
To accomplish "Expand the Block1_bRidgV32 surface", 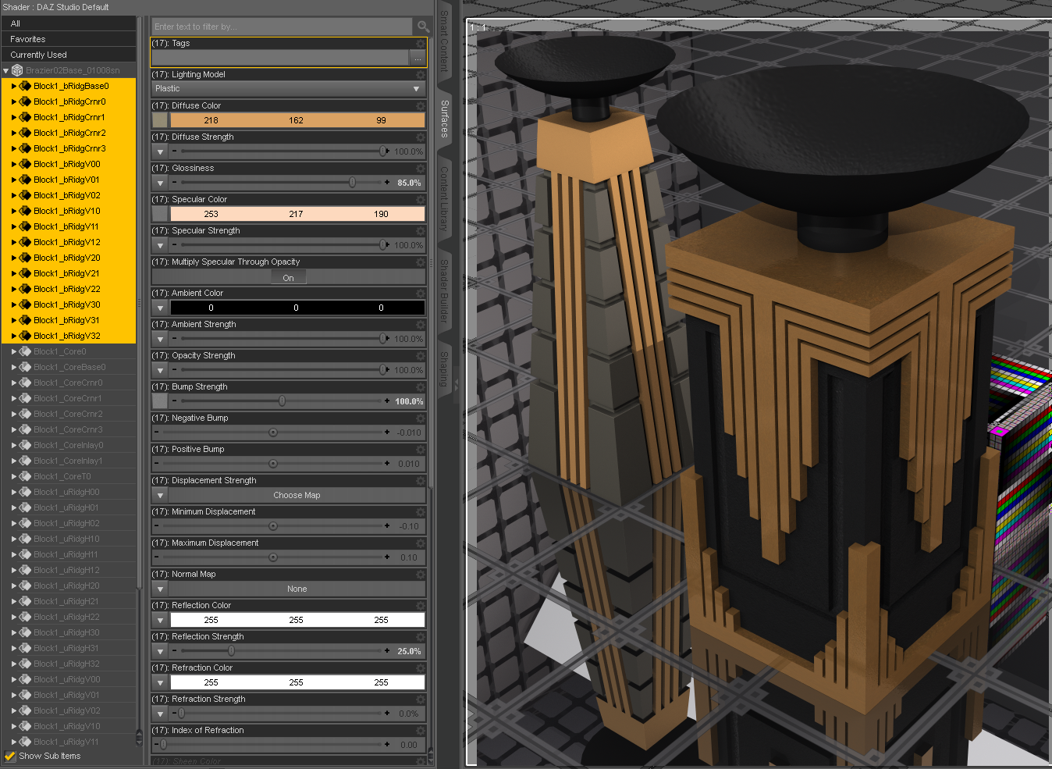I will point(14,336).
